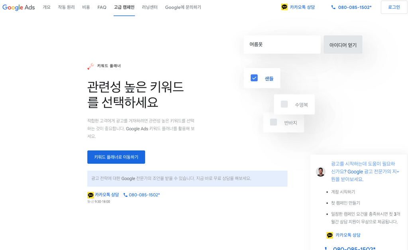408x250 pixels.
Task: Click the 월-금 9:30-18:00 hours text
Action: click(x=99, y=202)
